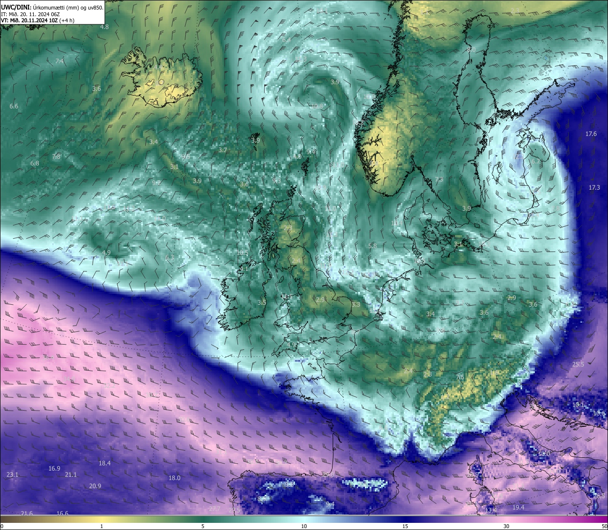Click the 20.9 value on the map

[95, 486]
